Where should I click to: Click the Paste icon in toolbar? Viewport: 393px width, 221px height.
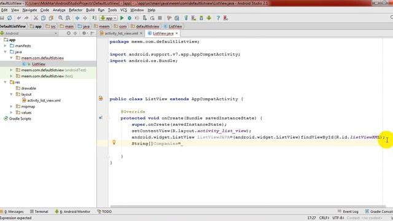click(51, 18)
